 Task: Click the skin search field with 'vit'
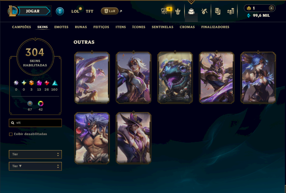click(35, 123)
